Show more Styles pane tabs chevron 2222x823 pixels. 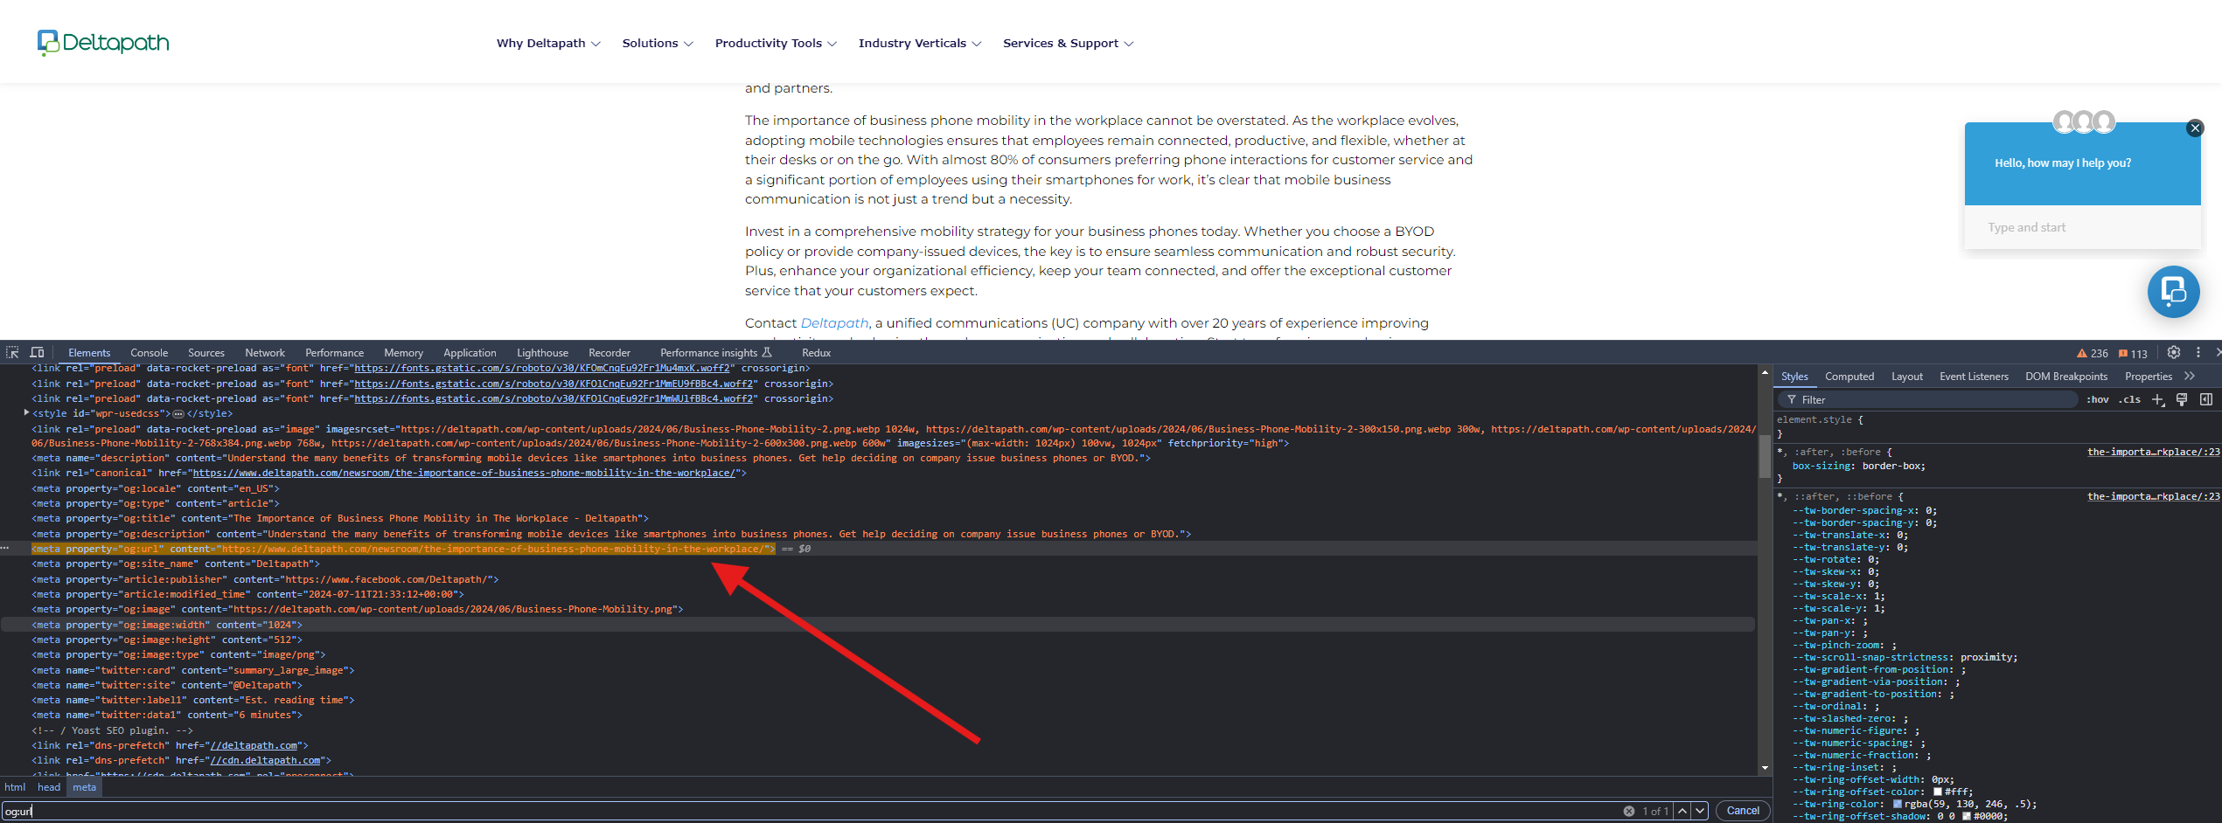click(2190, 376)
